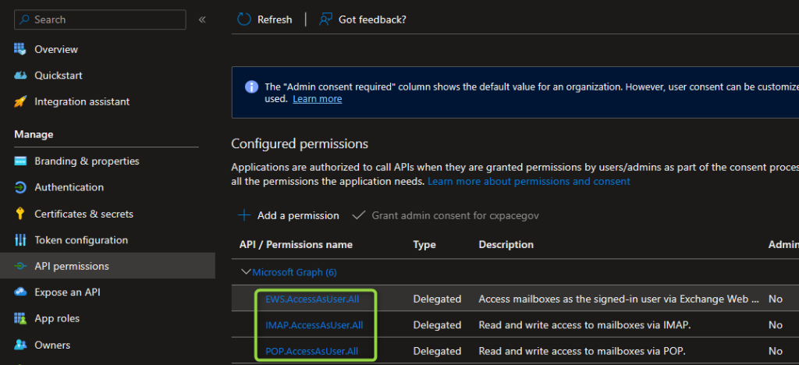
Task: Click the Token configuration icon
Action: coord(20,240)
